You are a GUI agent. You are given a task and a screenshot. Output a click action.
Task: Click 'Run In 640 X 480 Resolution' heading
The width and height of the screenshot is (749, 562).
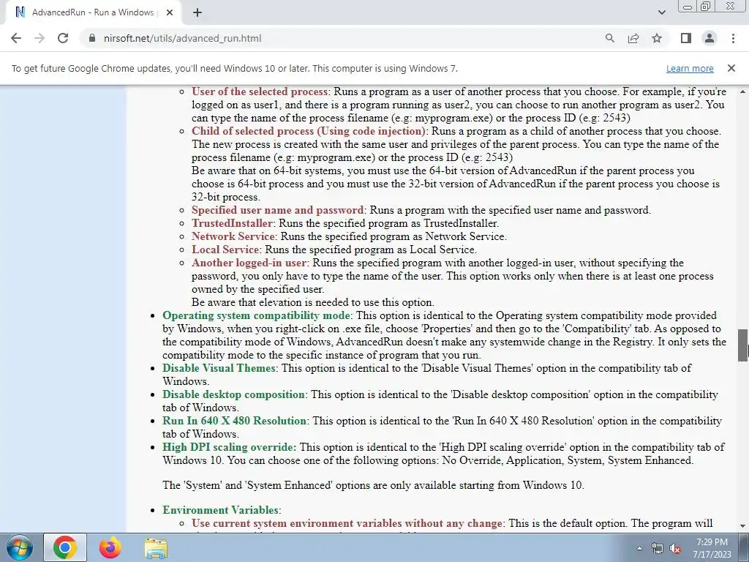pos(234,421)
